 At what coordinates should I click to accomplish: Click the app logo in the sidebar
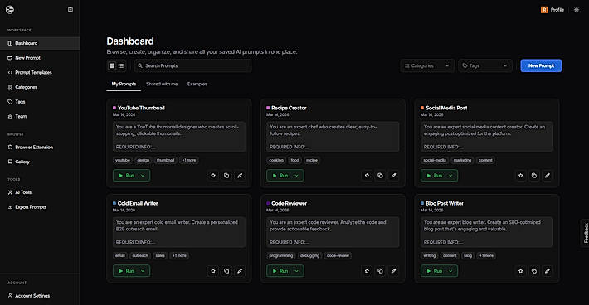tap(10, 10)
